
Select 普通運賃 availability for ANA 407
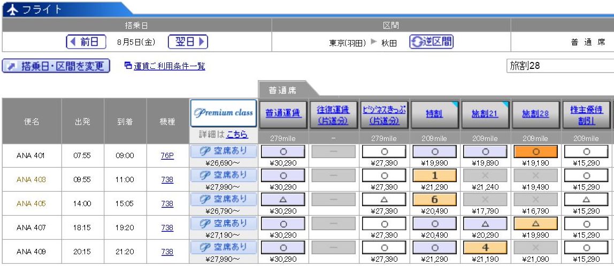click(283, 224)
